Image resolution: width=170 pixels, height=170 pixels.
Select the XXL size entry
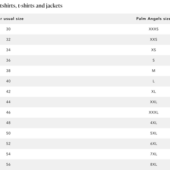coord(153,102)
